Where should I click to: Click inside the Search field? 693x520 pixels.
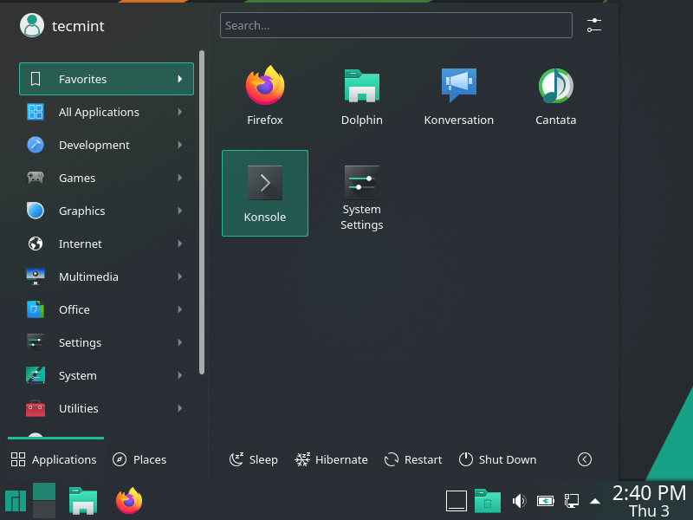click(396, 25)
